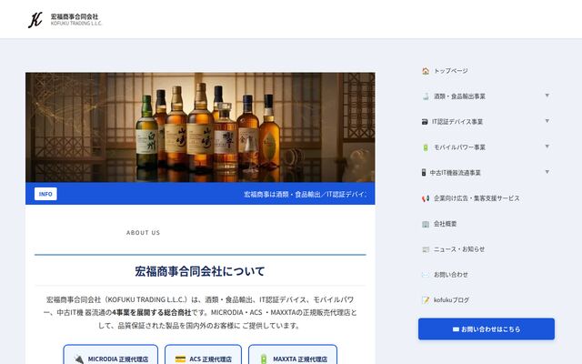
Task: Click the green battery icon beside モバイルパワー事業
Action: coord(426,147)
